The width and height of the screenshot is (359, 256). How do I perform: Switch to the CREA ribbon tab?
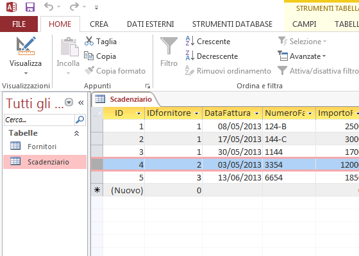coord(99,24)
